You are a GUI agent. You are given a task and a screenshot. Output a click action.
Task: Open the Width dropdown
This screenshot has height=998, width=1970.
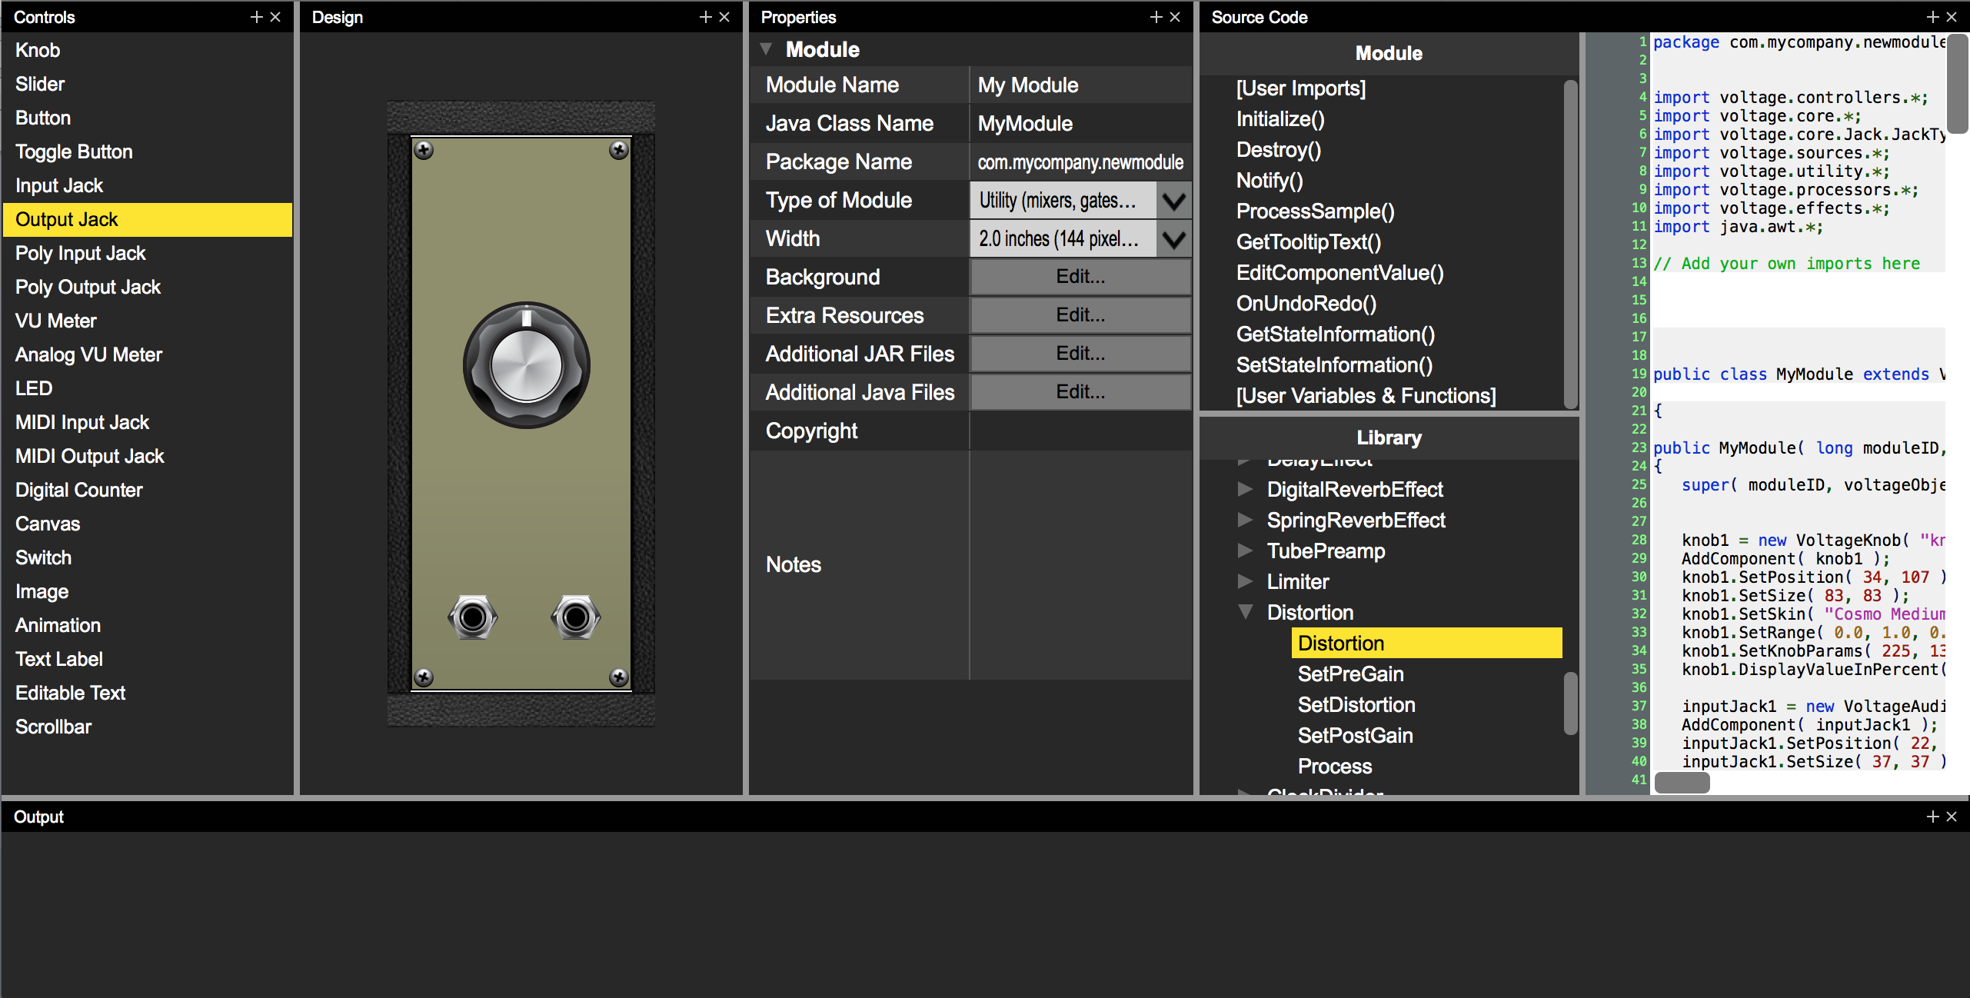point(1173,238)
